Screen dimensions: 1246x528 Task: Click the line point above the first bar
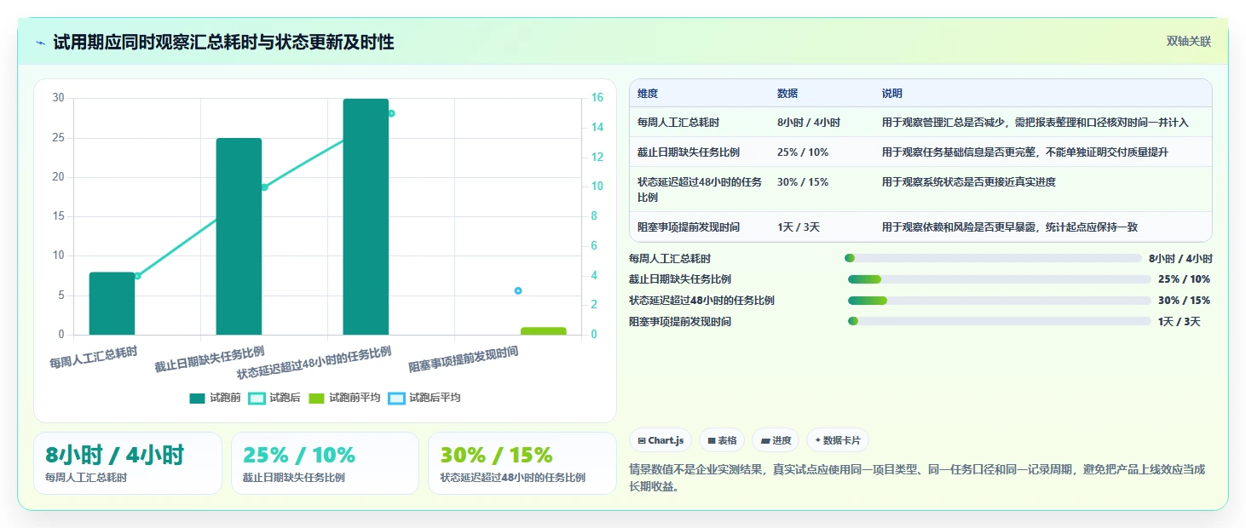click(137, 276)
